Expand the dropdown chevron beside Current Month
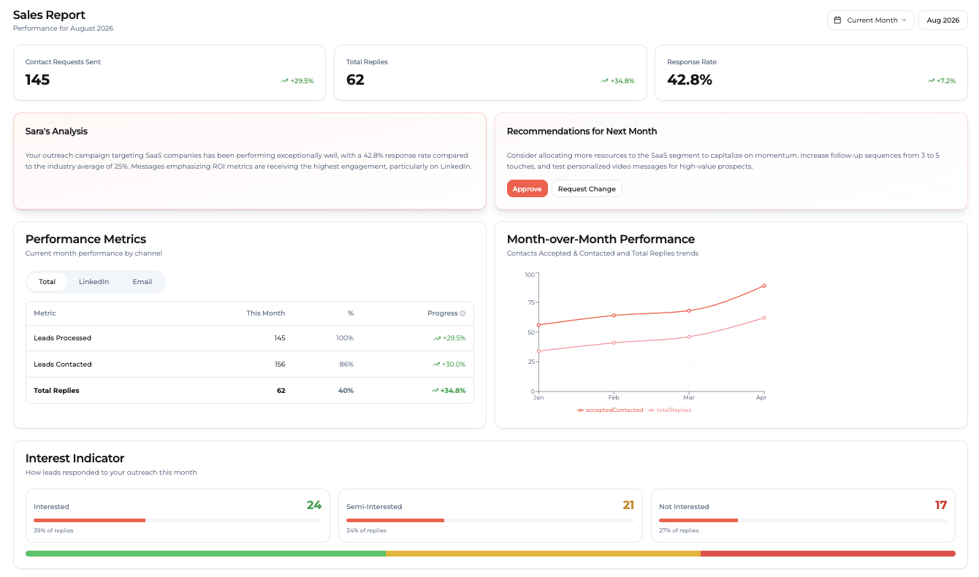Image resolution: width=979 pixels, height=577 pixels. [x=904, y=20]
